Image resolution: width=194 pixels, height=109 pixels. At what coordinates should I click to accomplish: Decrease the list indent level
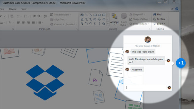[x=34, y=16]
